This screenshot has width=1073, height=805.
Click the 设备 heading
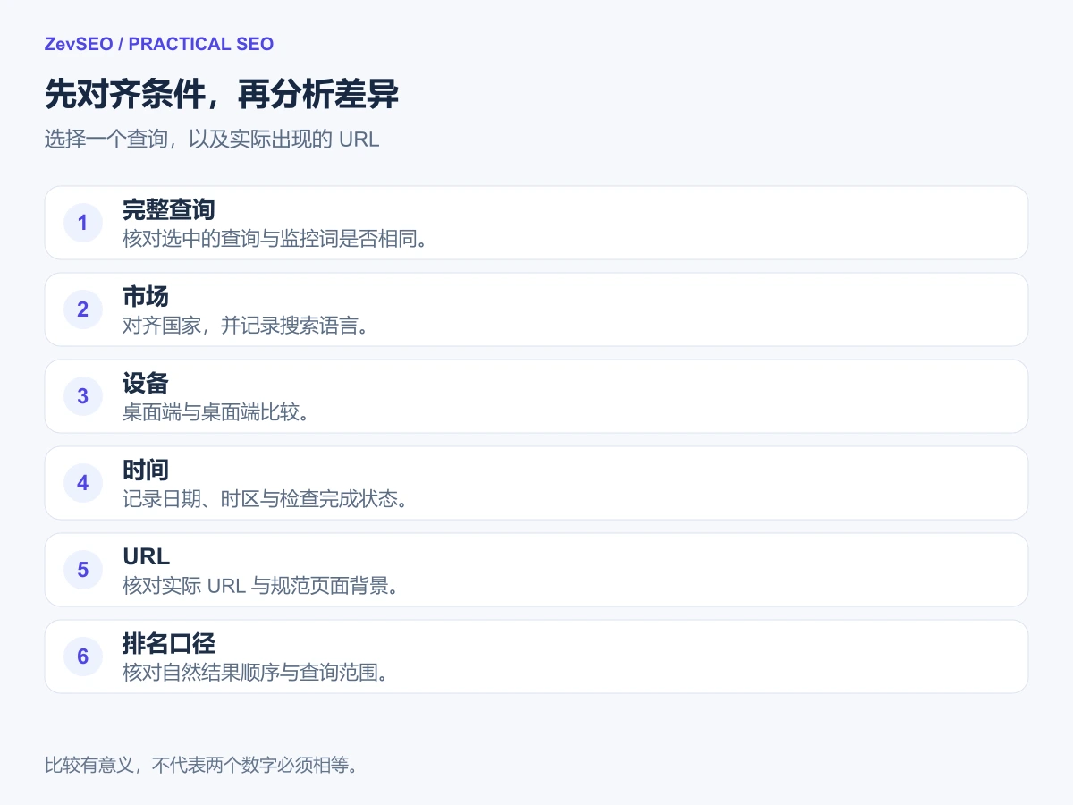(x=146, y=384)
